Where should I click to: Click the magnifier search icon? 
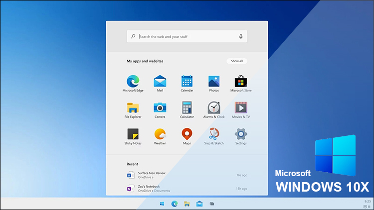tap(133, 36)
